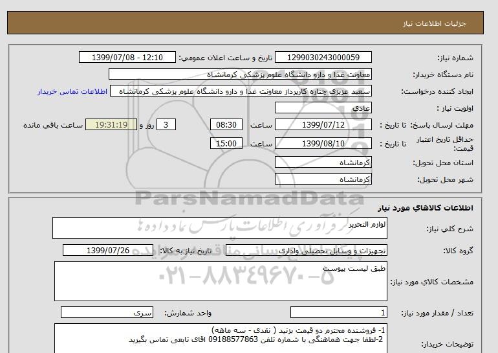Click the label حداقل تاریخ اعتبار قیمت
Viewport: 498px width, 353px height.
pyautogui.click(x=445, y=144)
